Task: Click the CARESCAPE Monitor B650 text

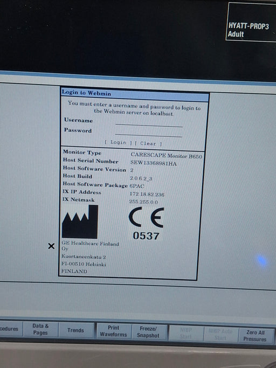Action: (167, 155)
